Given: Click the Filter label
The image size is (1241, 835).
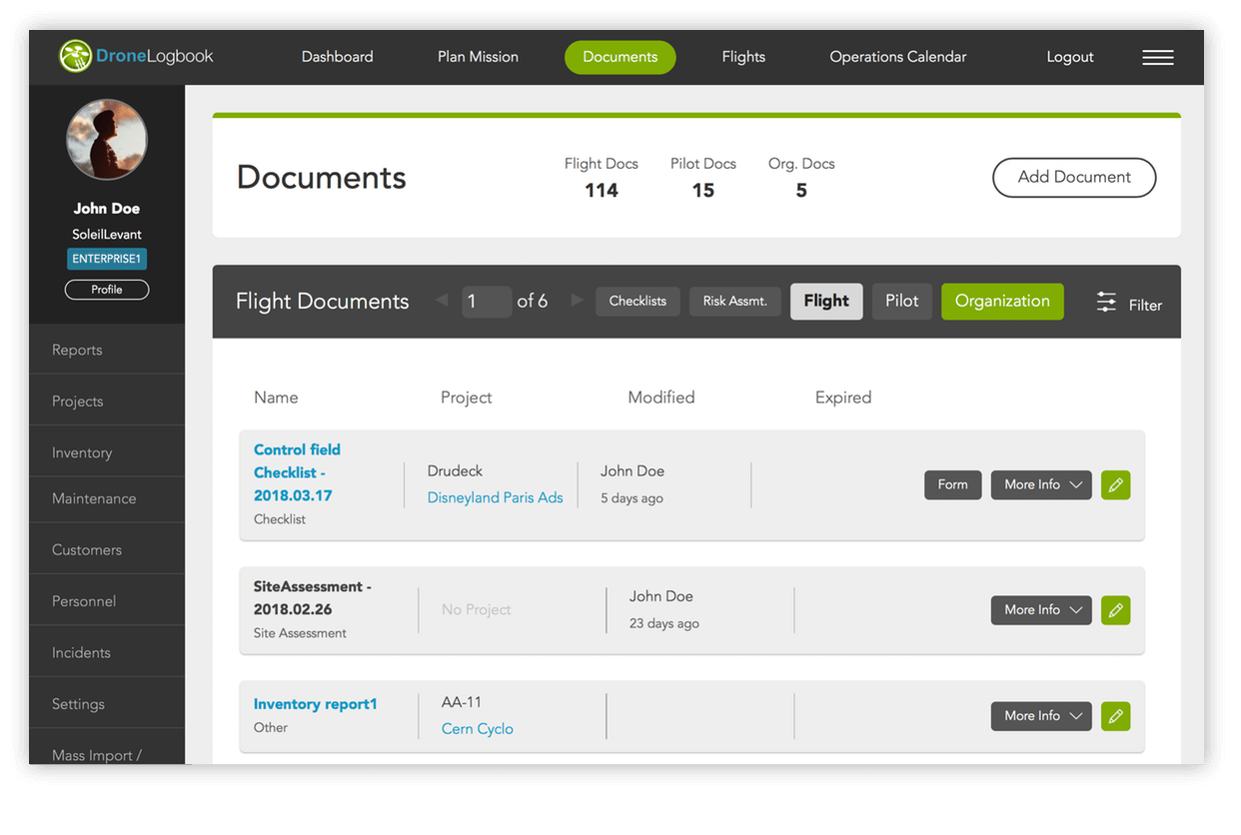Looking at the screenshot, I should coord(1145,306).
